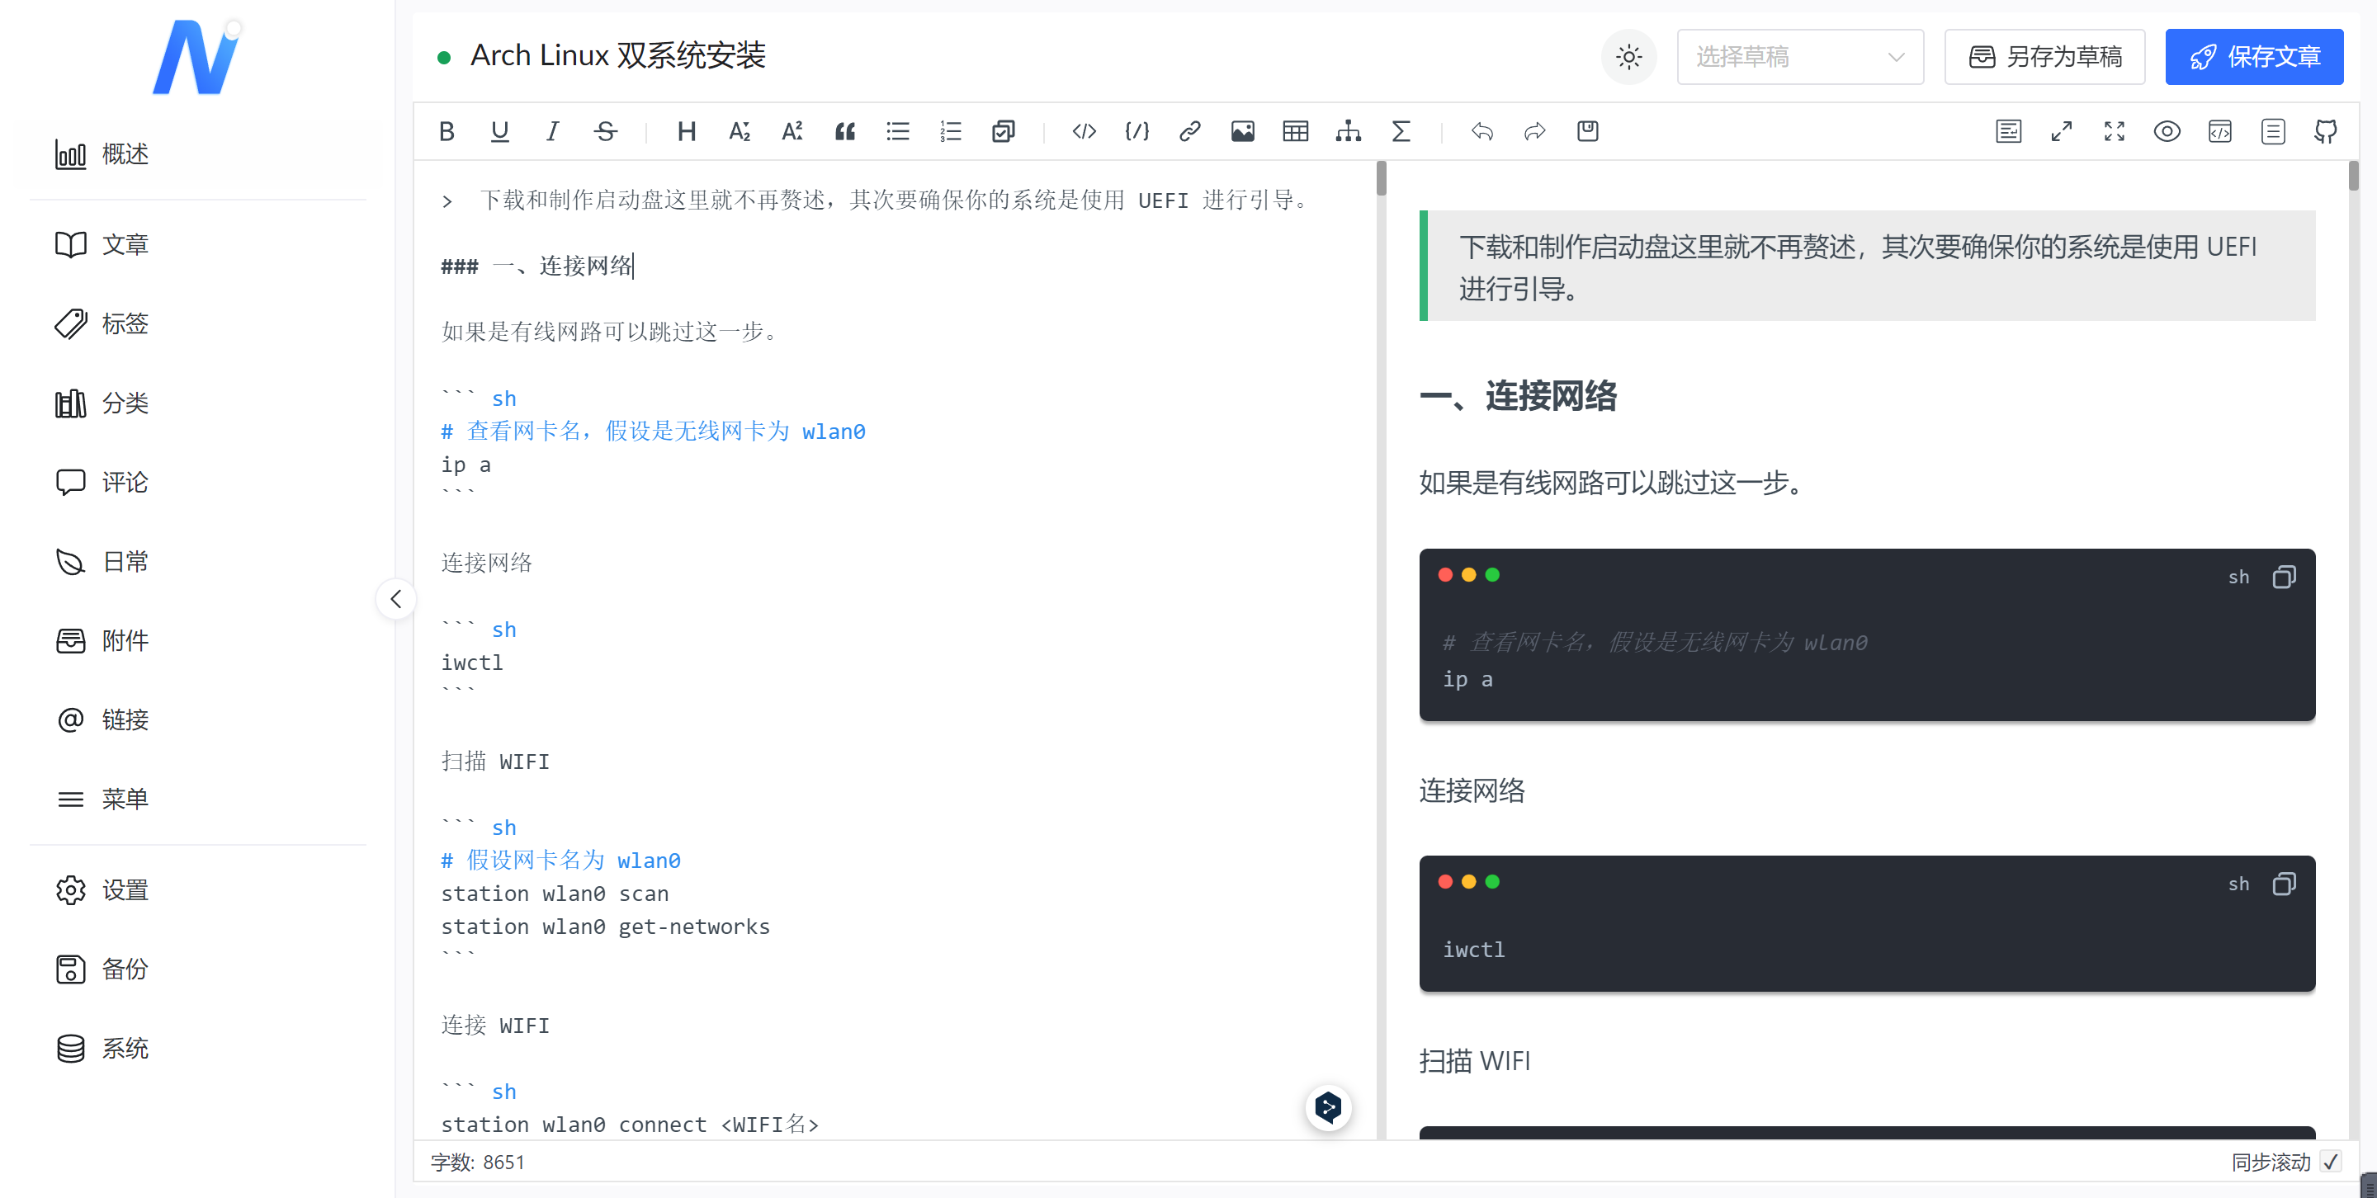Insert a math formula using the sigma icon
This screenshot has height=1198, width=2377.
click(x=1401, y=131)
